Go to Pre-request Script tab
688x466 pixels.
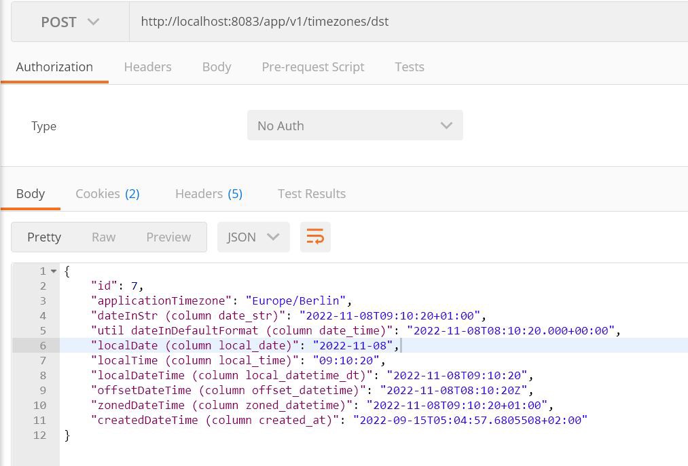pos(313,67)
